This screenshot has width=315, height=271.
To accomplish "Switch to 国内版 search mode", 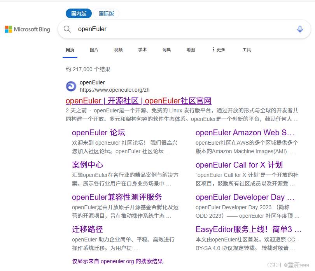I will tap(79, 14).
